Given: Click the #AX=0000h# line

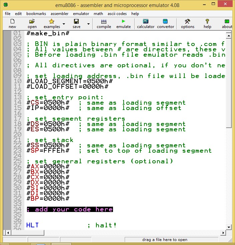Looking at the screenshot, I should tap(48, 167).
